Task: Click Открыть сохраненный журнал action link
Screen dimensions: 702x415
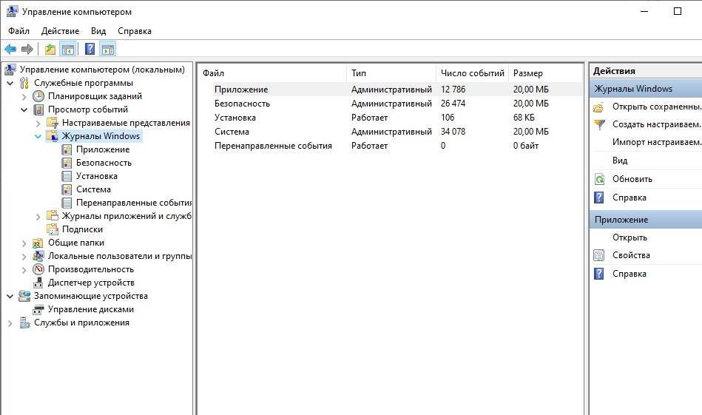Action: click(655, 107)
